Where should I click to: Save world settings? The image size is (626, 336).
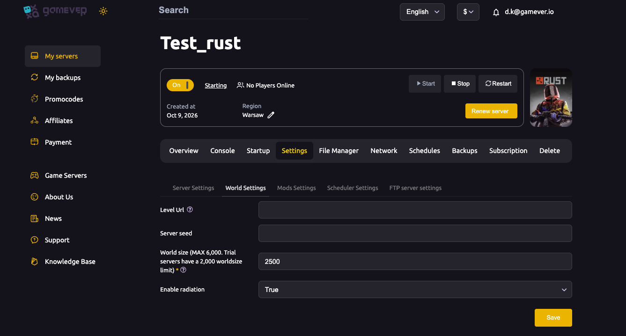coord(553,318)
